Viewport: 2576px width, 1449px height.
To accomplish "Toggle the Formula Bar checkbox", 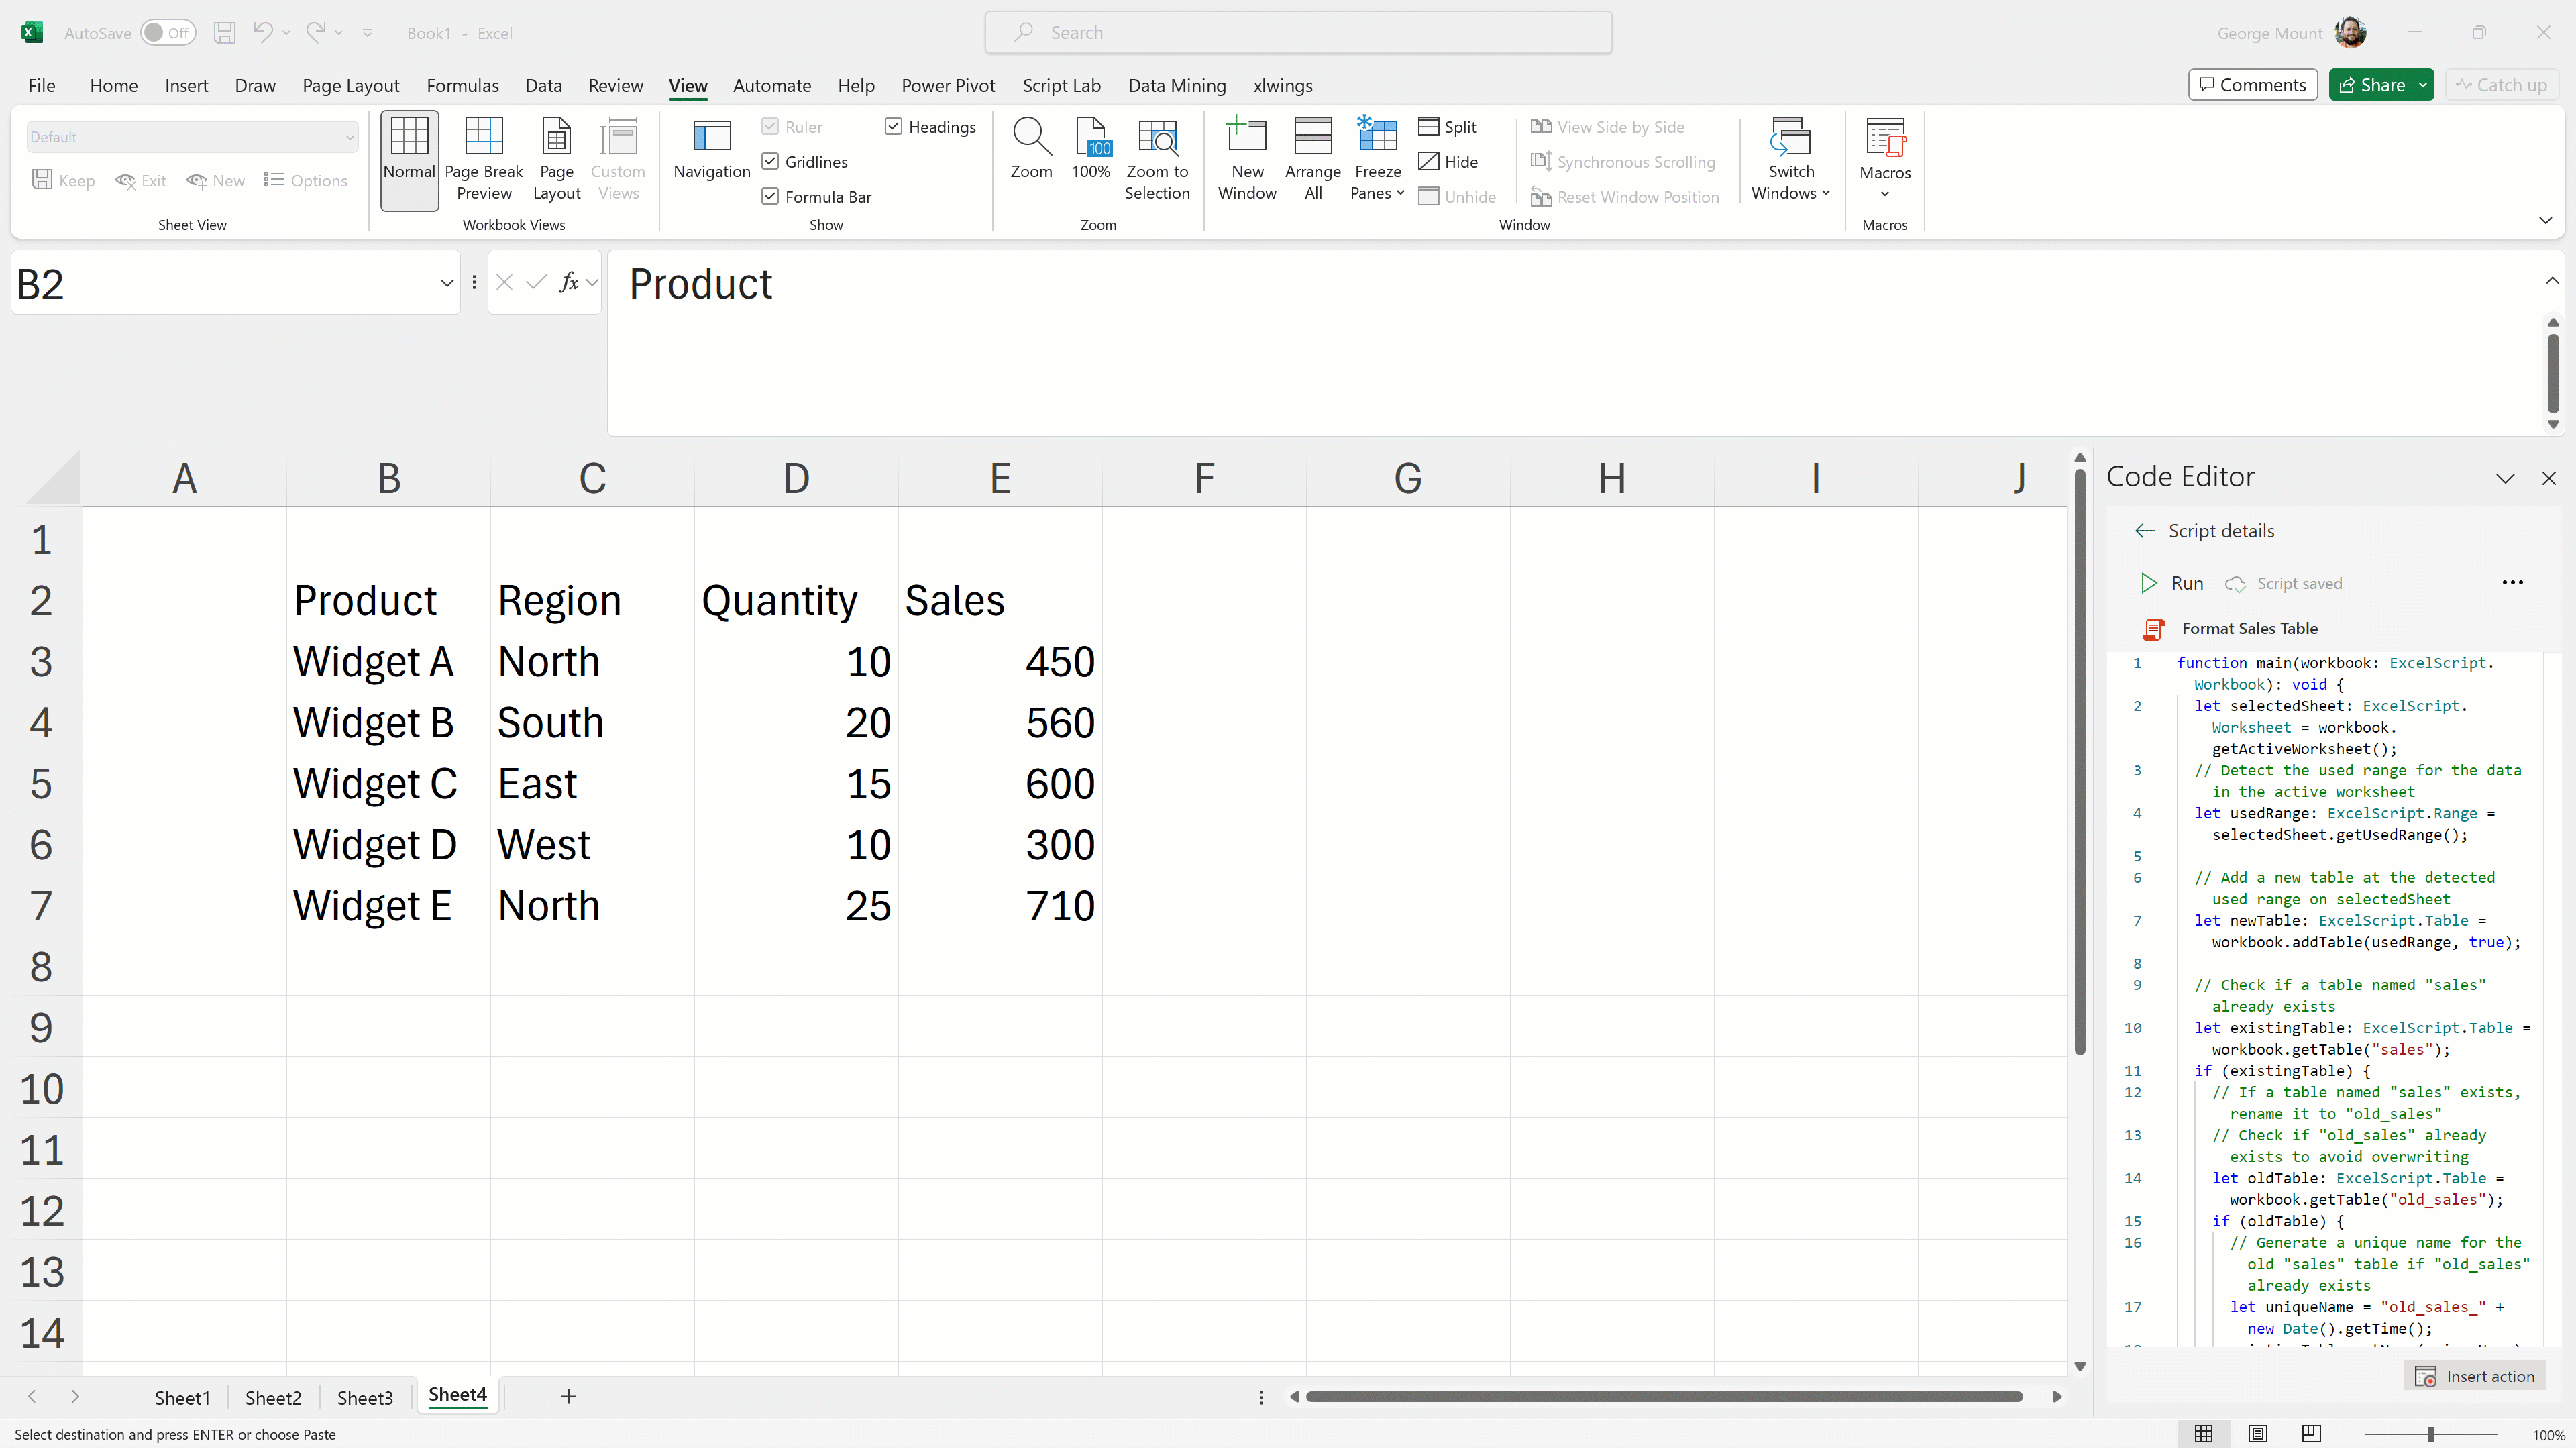I will [770, 197].
